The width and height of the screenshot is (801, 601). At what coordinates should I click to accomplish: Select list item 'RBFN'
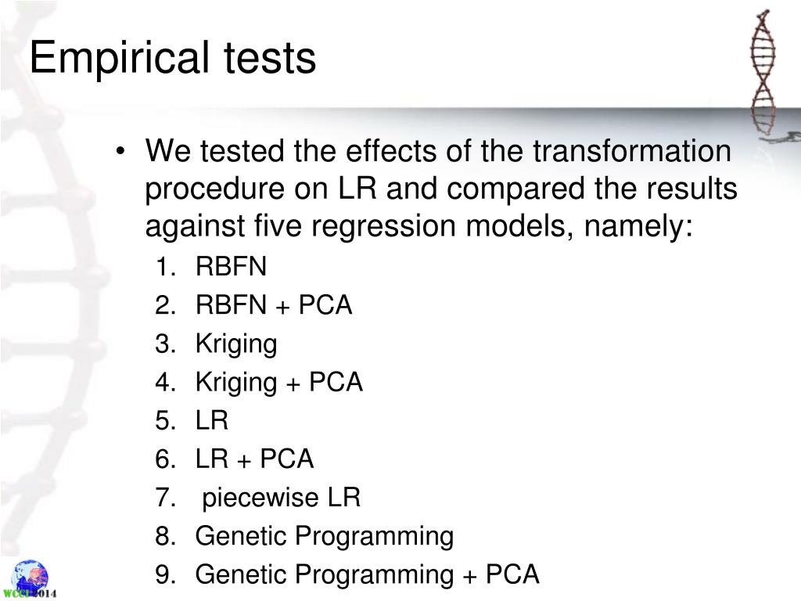(x=231, y=266)
